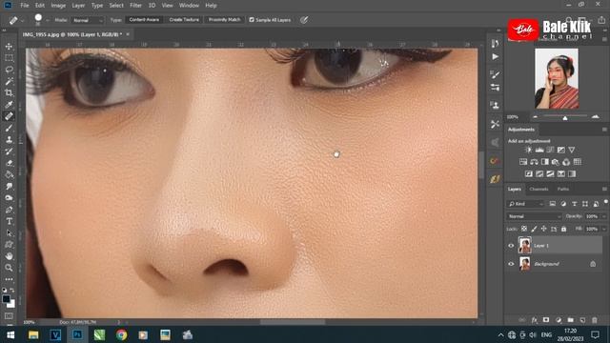This screenshot has height=343, width=610.
Task: Switch to the Paths tab
Action: [x=563, y=189]
